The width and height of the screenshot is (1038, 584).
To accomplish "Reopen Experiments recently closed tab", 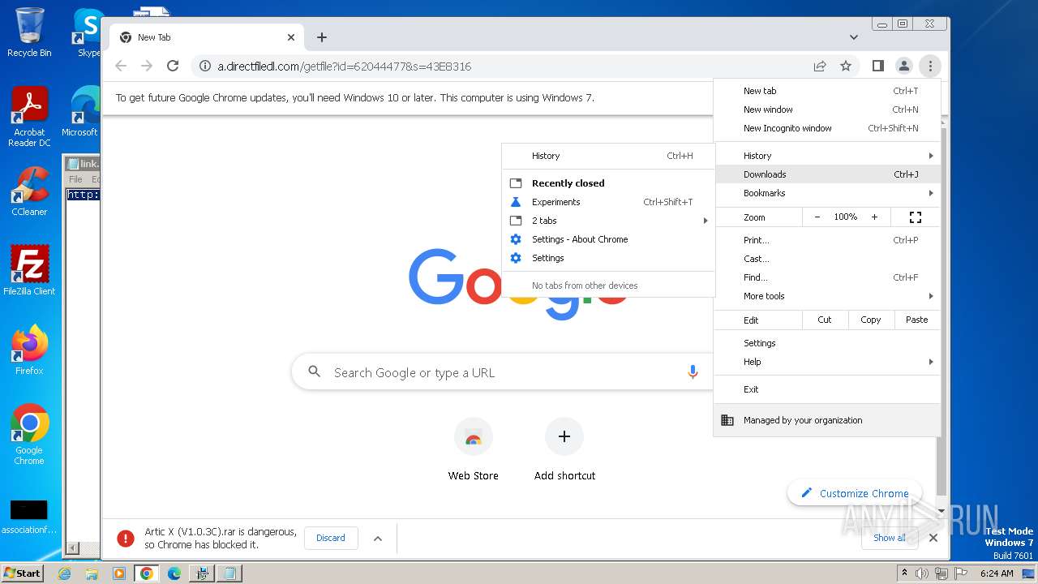I will pos(608,202).
